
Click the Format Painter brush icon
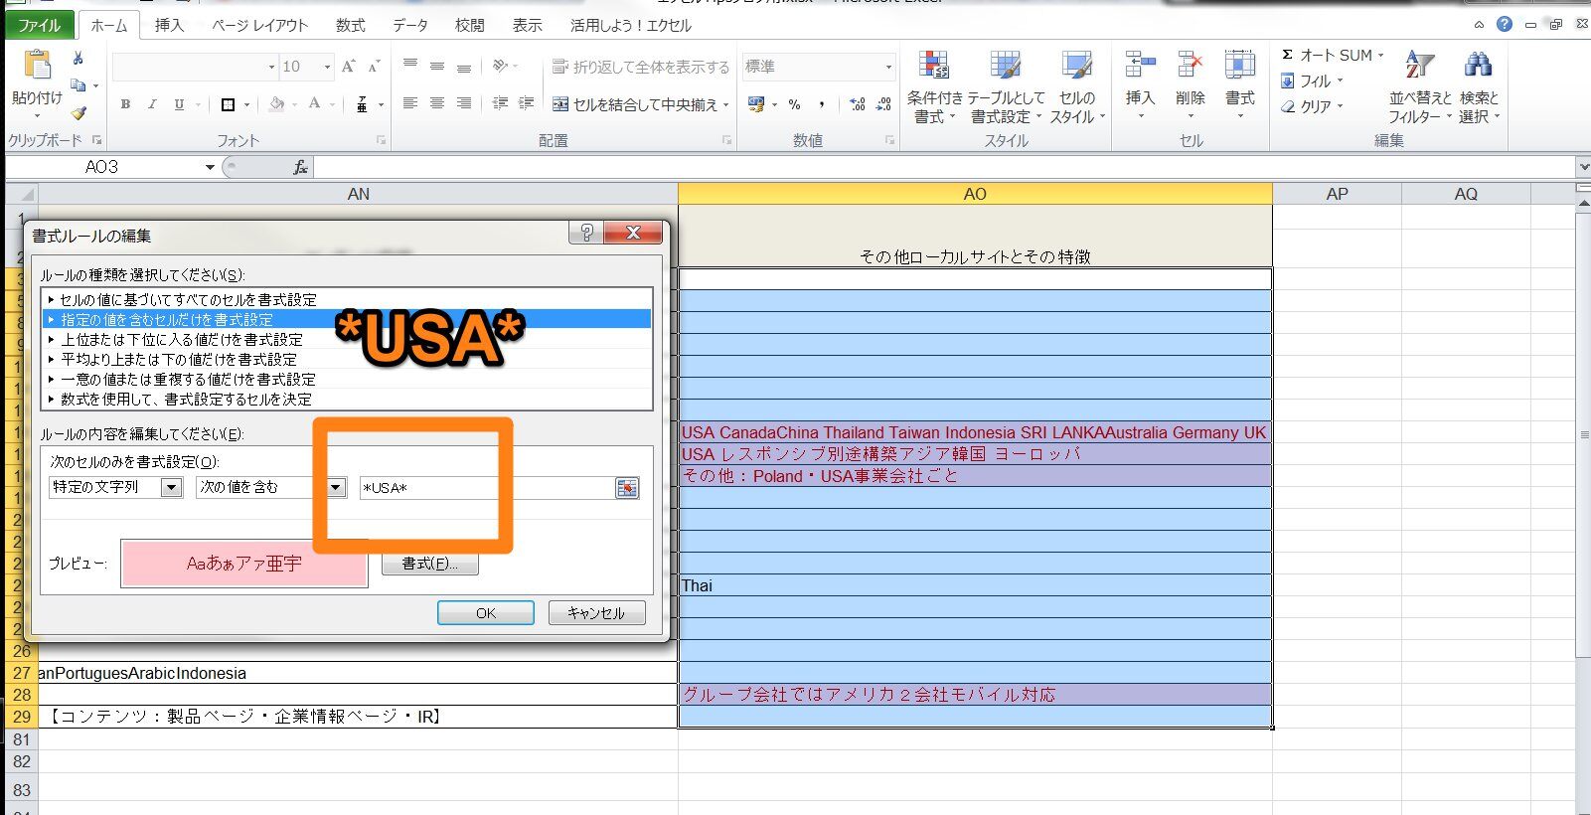pos(79,112)
